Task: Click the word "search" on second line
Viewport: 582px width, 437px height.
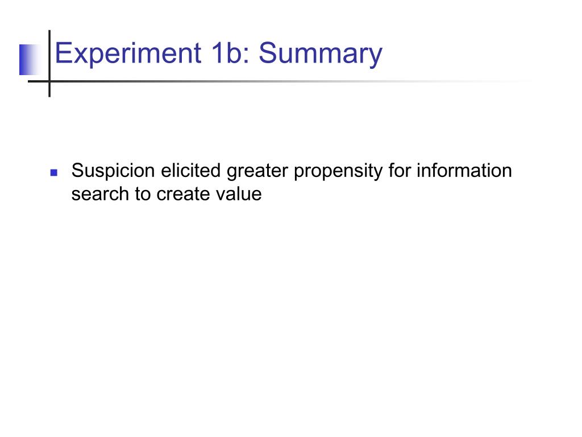Action: pyautogui.click(x=100, y=193)
